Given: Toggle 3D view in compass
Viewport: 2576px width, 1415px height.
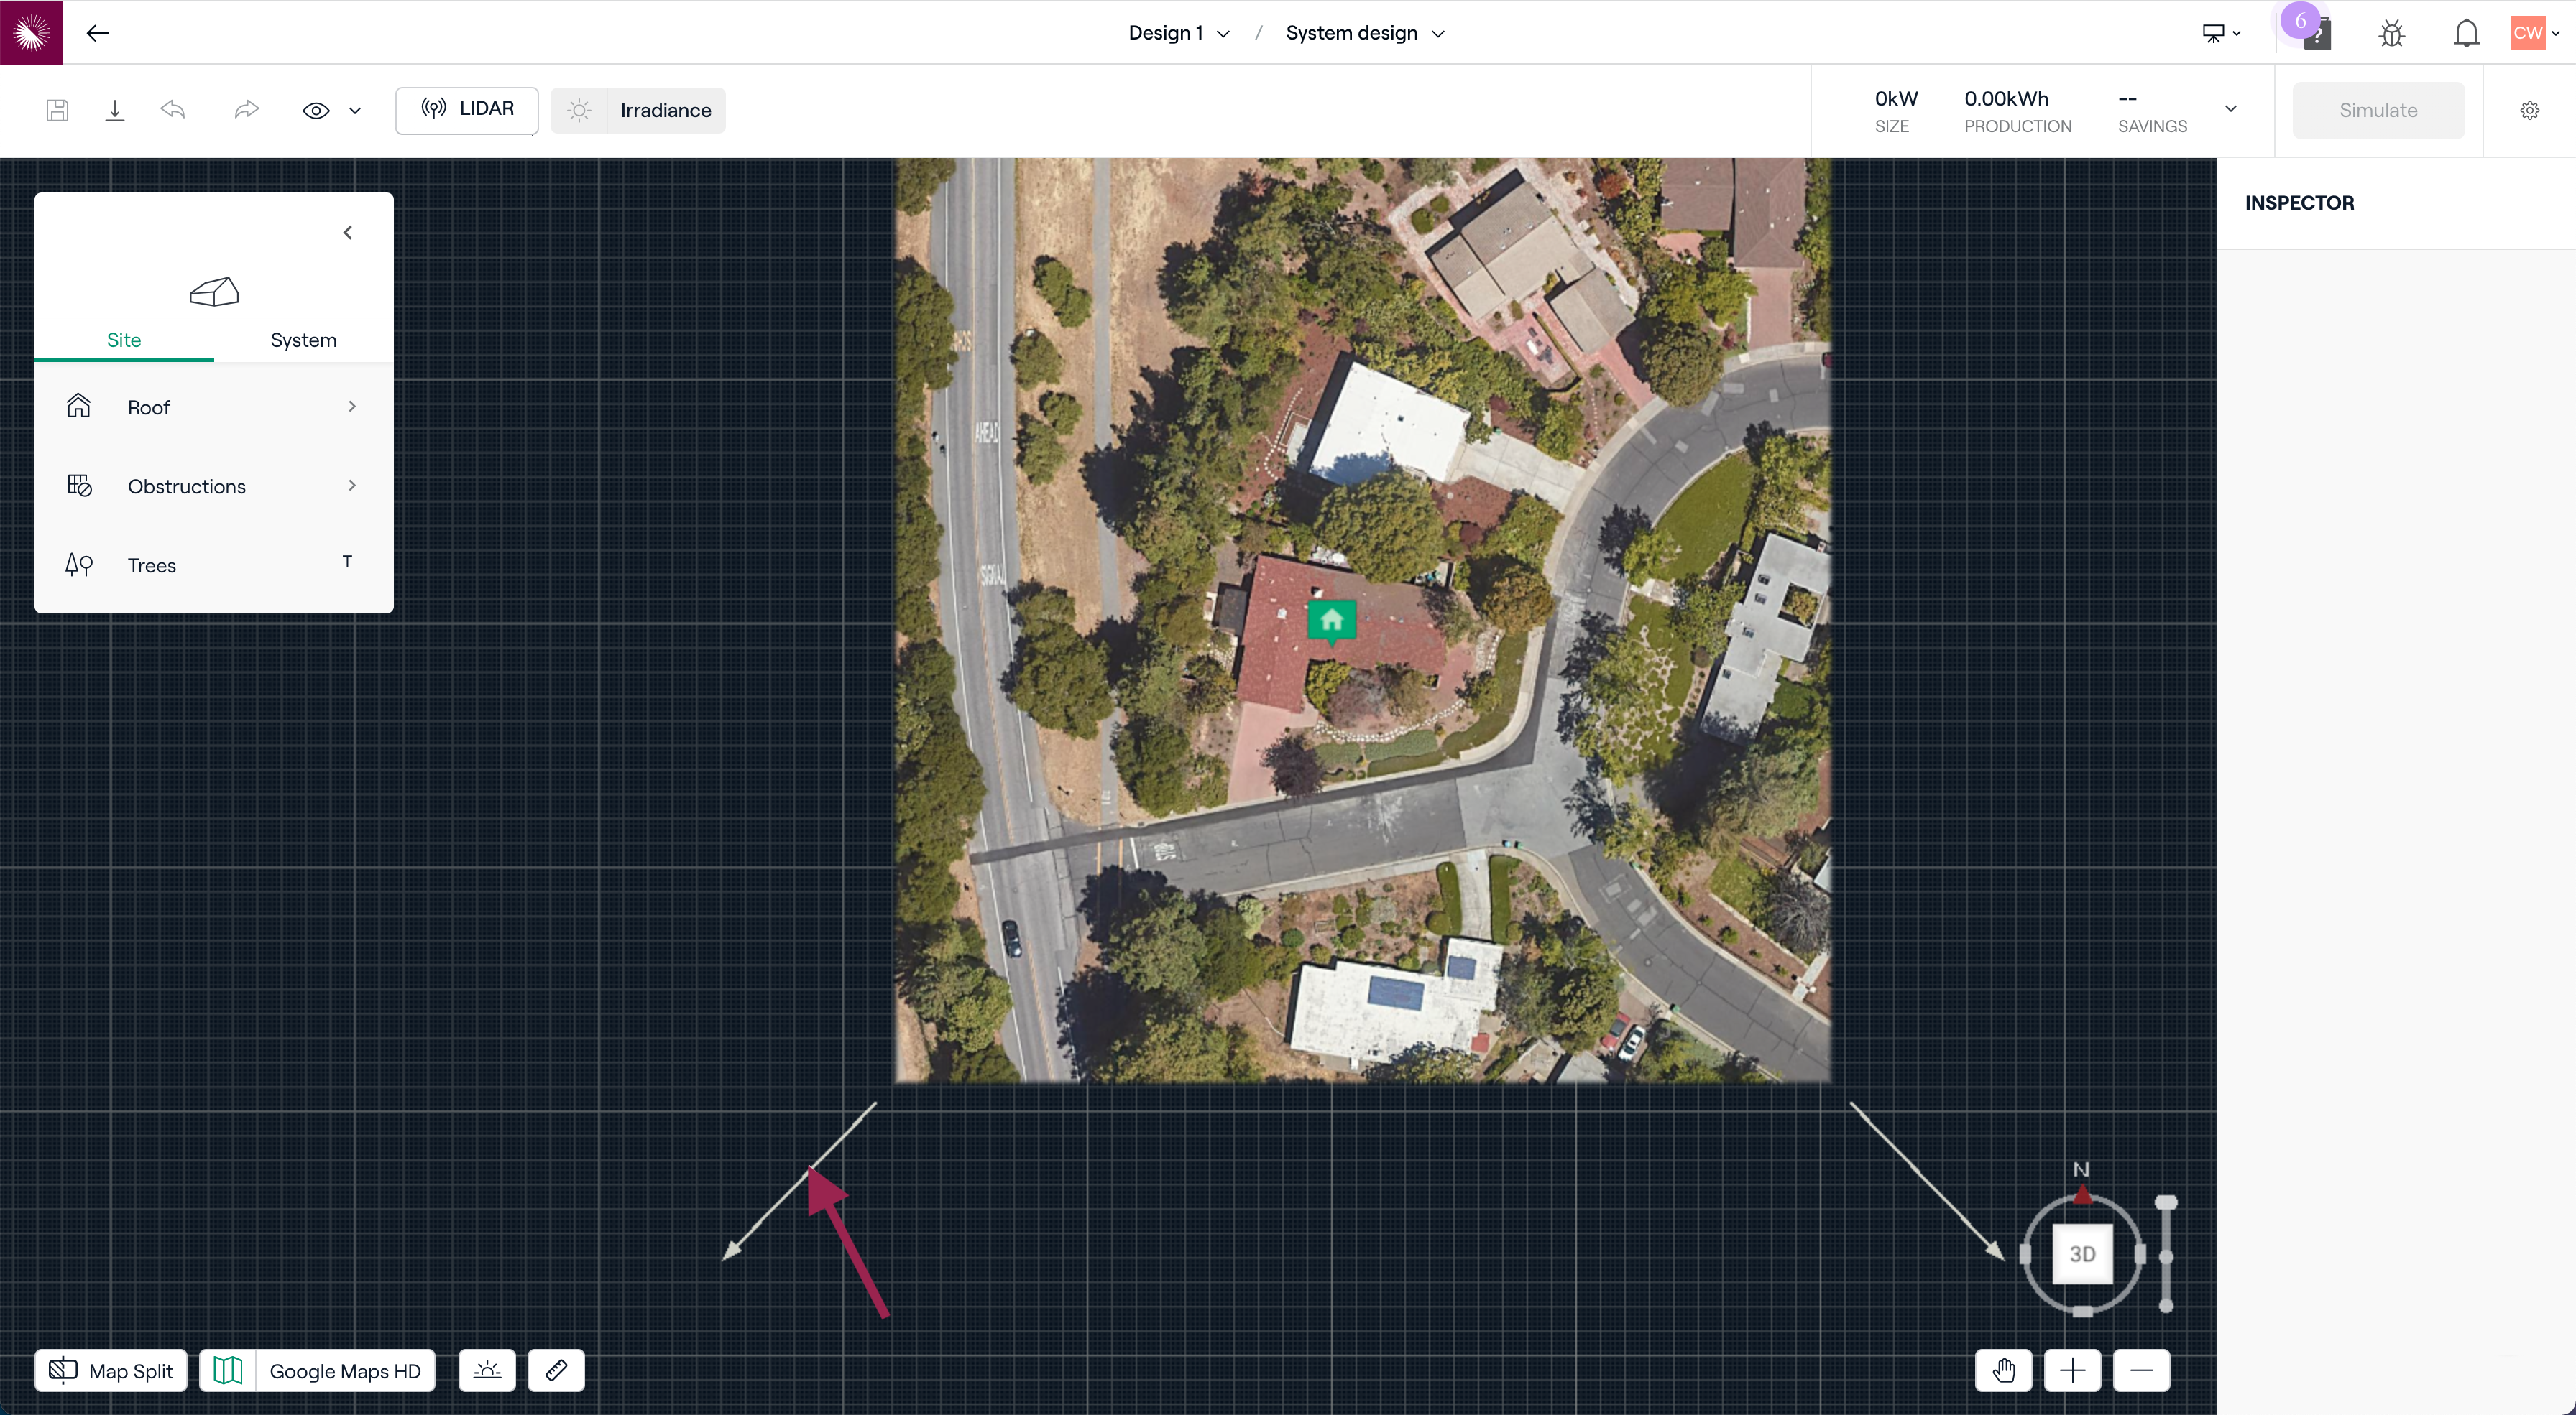Looking at the screenshot, I should [2082, 1254].
